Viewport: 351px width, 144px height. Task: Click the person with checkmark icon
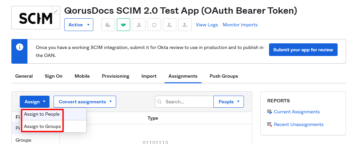click(x=185, y=25)
